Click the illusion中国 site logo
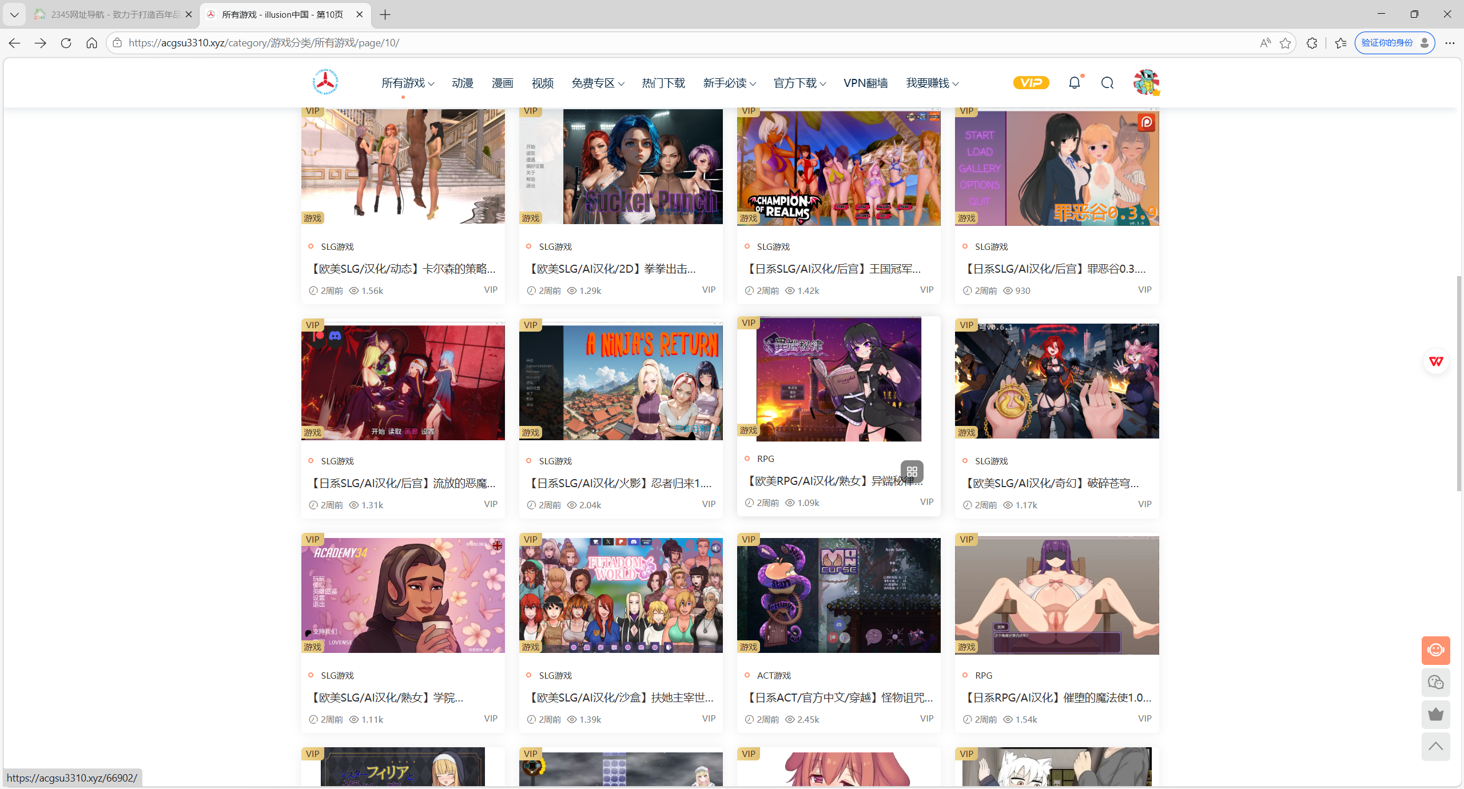This screenshot has width=1464, height=789. (325, 82)
